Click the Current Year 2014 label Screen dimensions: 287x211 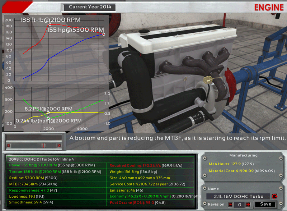click(90, 7)
